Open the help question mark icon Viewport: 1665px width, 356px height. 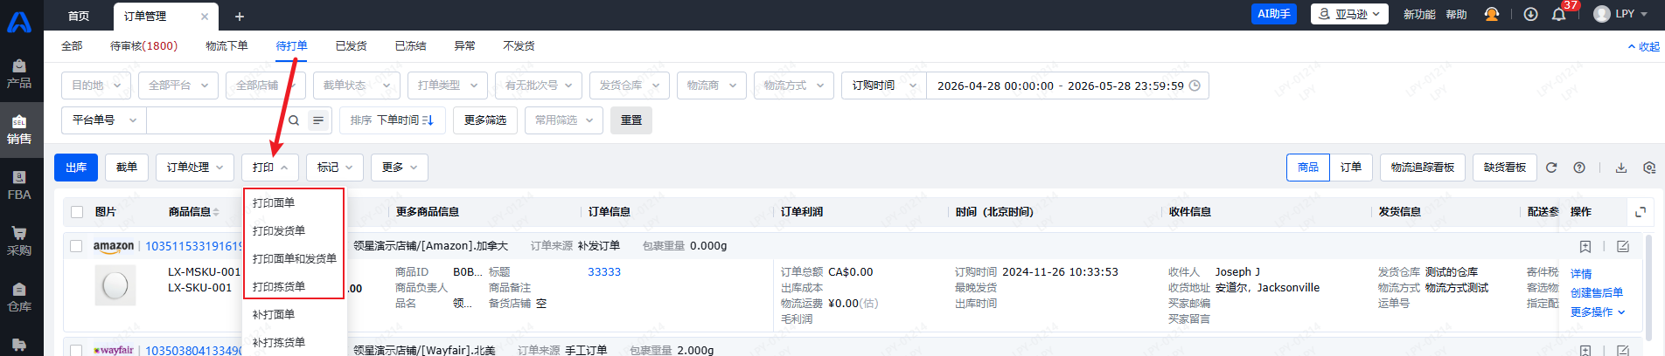tap(1579, 168)
